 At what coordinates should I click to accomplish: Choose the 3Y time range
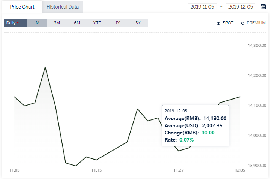point(138,23)
